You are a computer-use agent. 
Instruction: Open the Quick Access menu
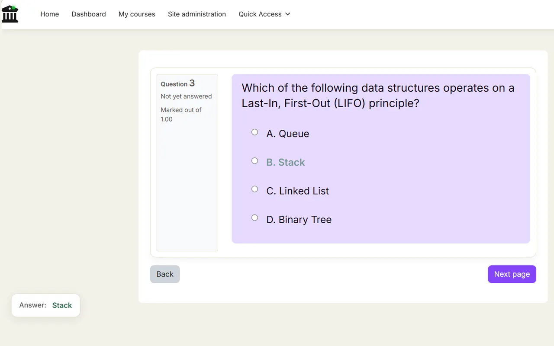(x=264, y=14)
